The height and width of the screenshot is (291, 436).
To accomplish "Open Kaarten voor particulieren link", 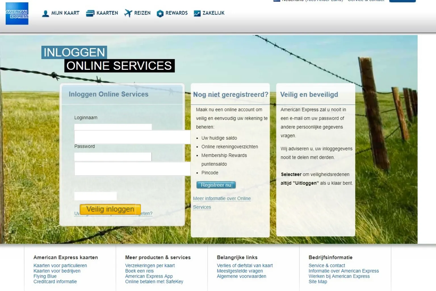I will tap(60, 265).
